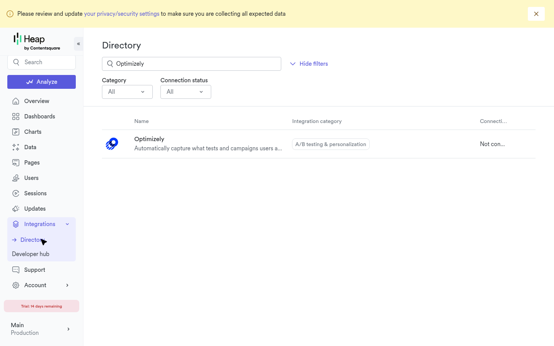The image size is (554, 346).
Task: Open the Category filter dropdown
Action: (x=127, y=92)
